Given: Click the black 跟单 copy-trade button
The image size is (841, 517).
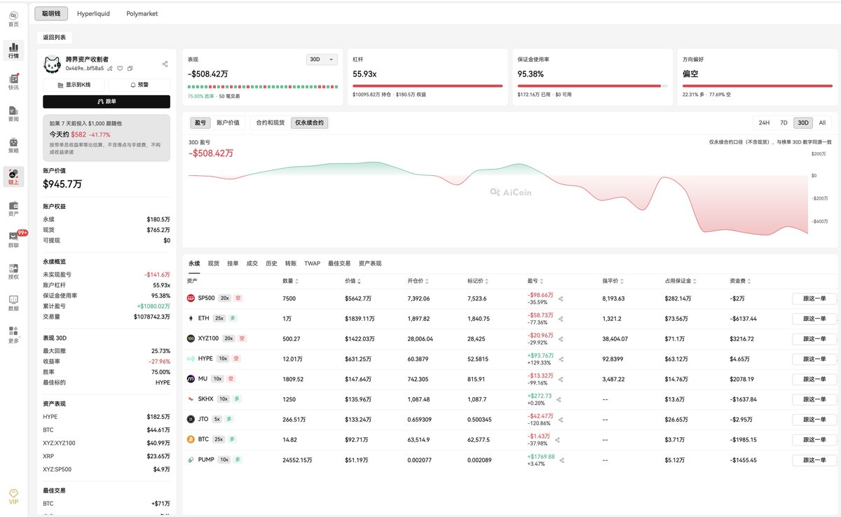Looking at the screenshot, I should (107, 102).
